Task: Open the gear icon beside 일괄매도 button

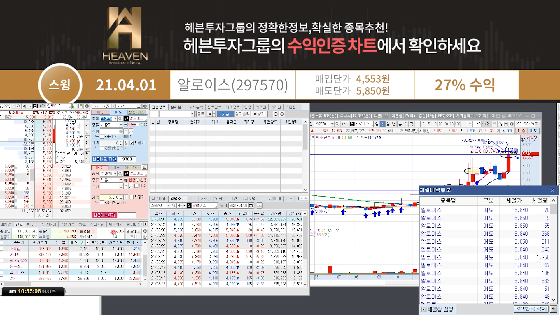Action: (x=145, y=231)
